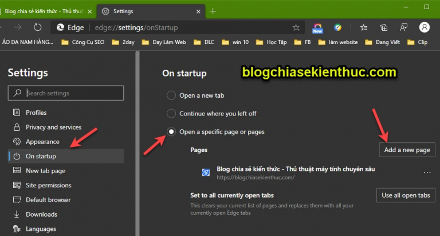This screenshot has height=236, width=440.
Task: Click the blogchiasekienthuc favicon in Pages list
Action: coord(206,173)
